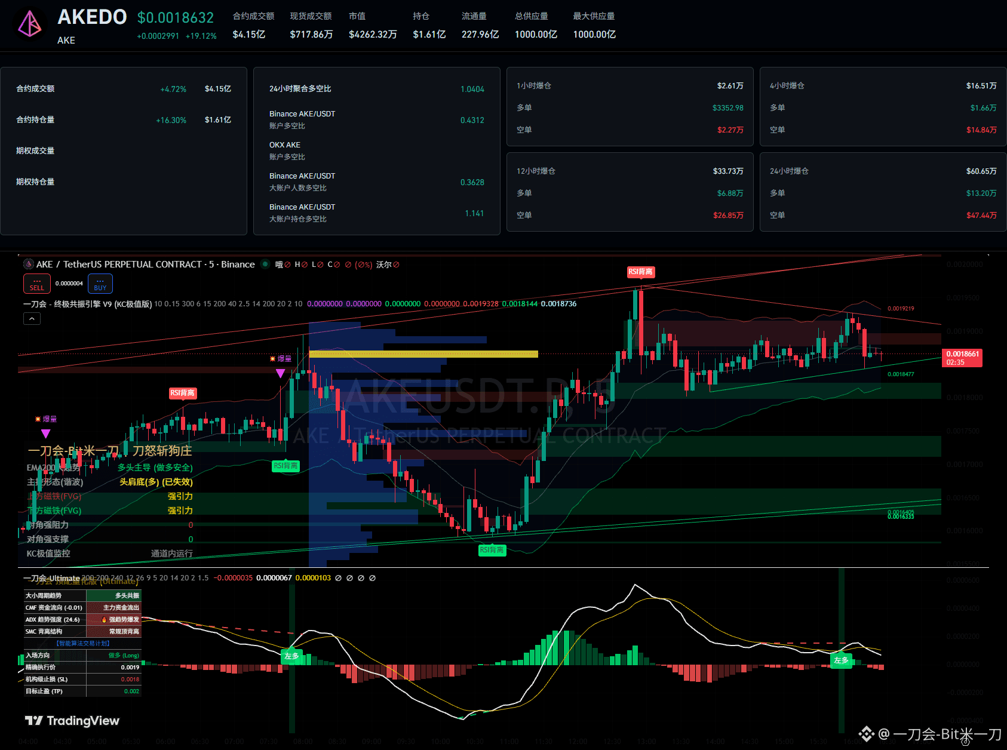This screenshot has width=1007, height=750.
Task: Click the 现货成交额 $717.86万 stat
Action: pos(311,25)
